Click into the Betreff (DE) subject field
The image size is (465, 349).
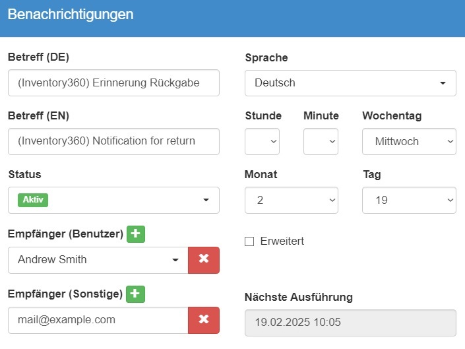(113, 83)
